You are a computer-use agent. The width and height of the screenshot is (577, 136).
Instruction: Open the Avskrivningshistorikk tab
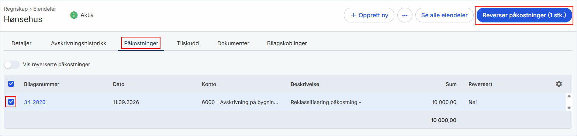click(79, 43)
